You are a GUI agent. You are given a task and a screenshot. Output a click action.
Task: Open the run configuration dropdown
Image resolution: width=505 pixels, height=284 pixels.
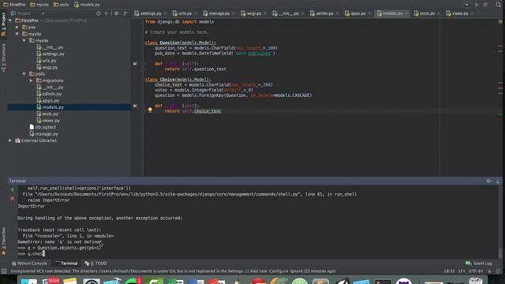(x=466, y=5)
